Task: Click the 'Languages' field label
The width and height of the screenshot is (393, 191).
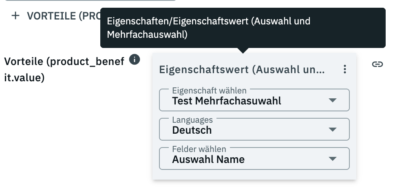Action: [x=192, y=119]
